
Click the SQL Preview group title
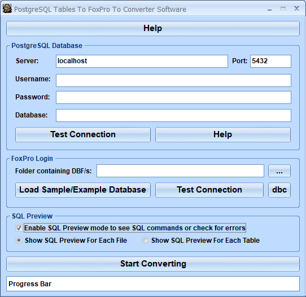click(x=32, y=216)
